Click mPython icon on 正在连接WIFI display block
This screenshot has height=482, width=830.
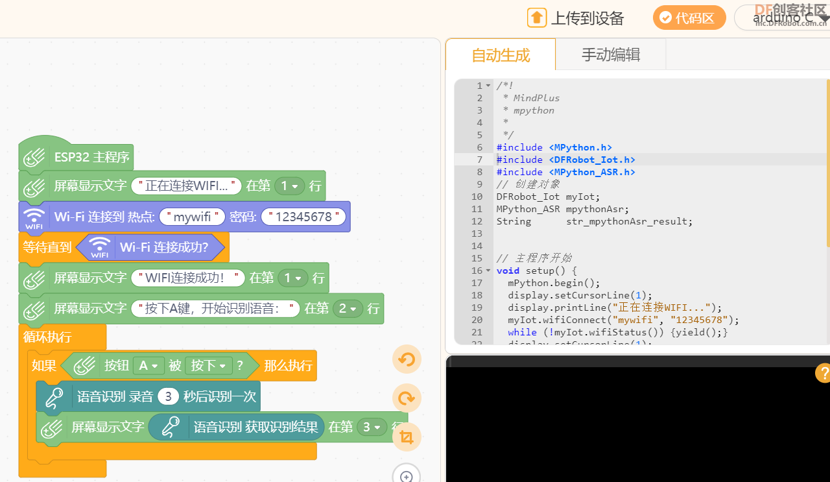34,187
